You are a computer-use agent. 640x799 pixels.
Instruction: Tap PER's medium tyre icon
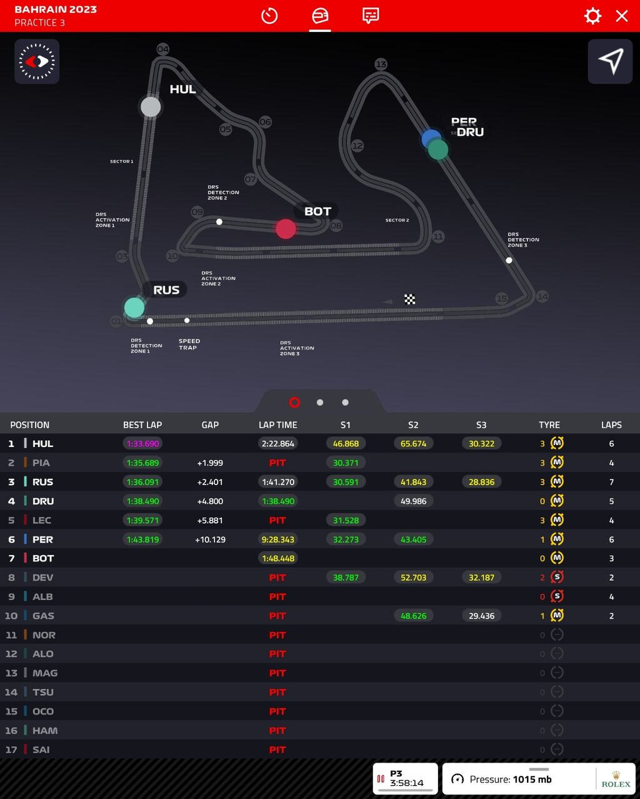click(x=557, y=539)
